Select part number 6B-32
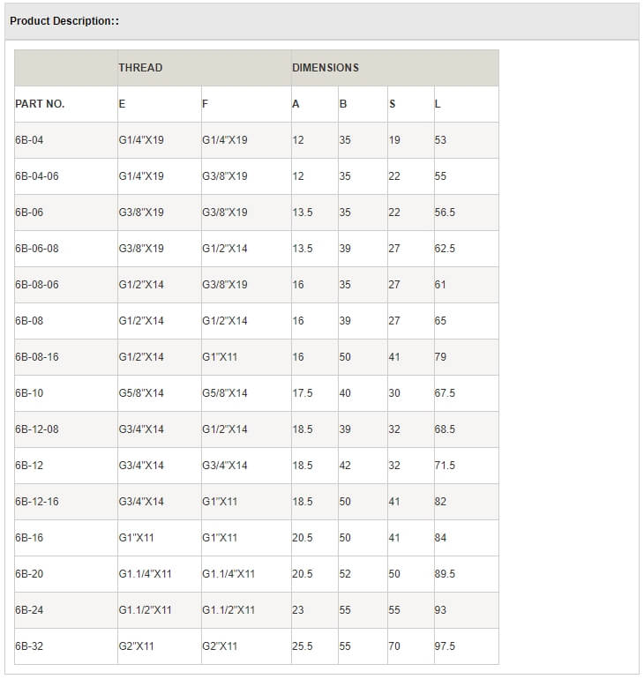Screen dimensions: 644x679 point(29,646)
